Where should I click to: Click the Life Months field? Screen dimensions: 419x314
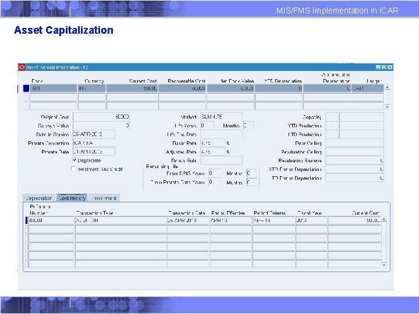point(248,125)
